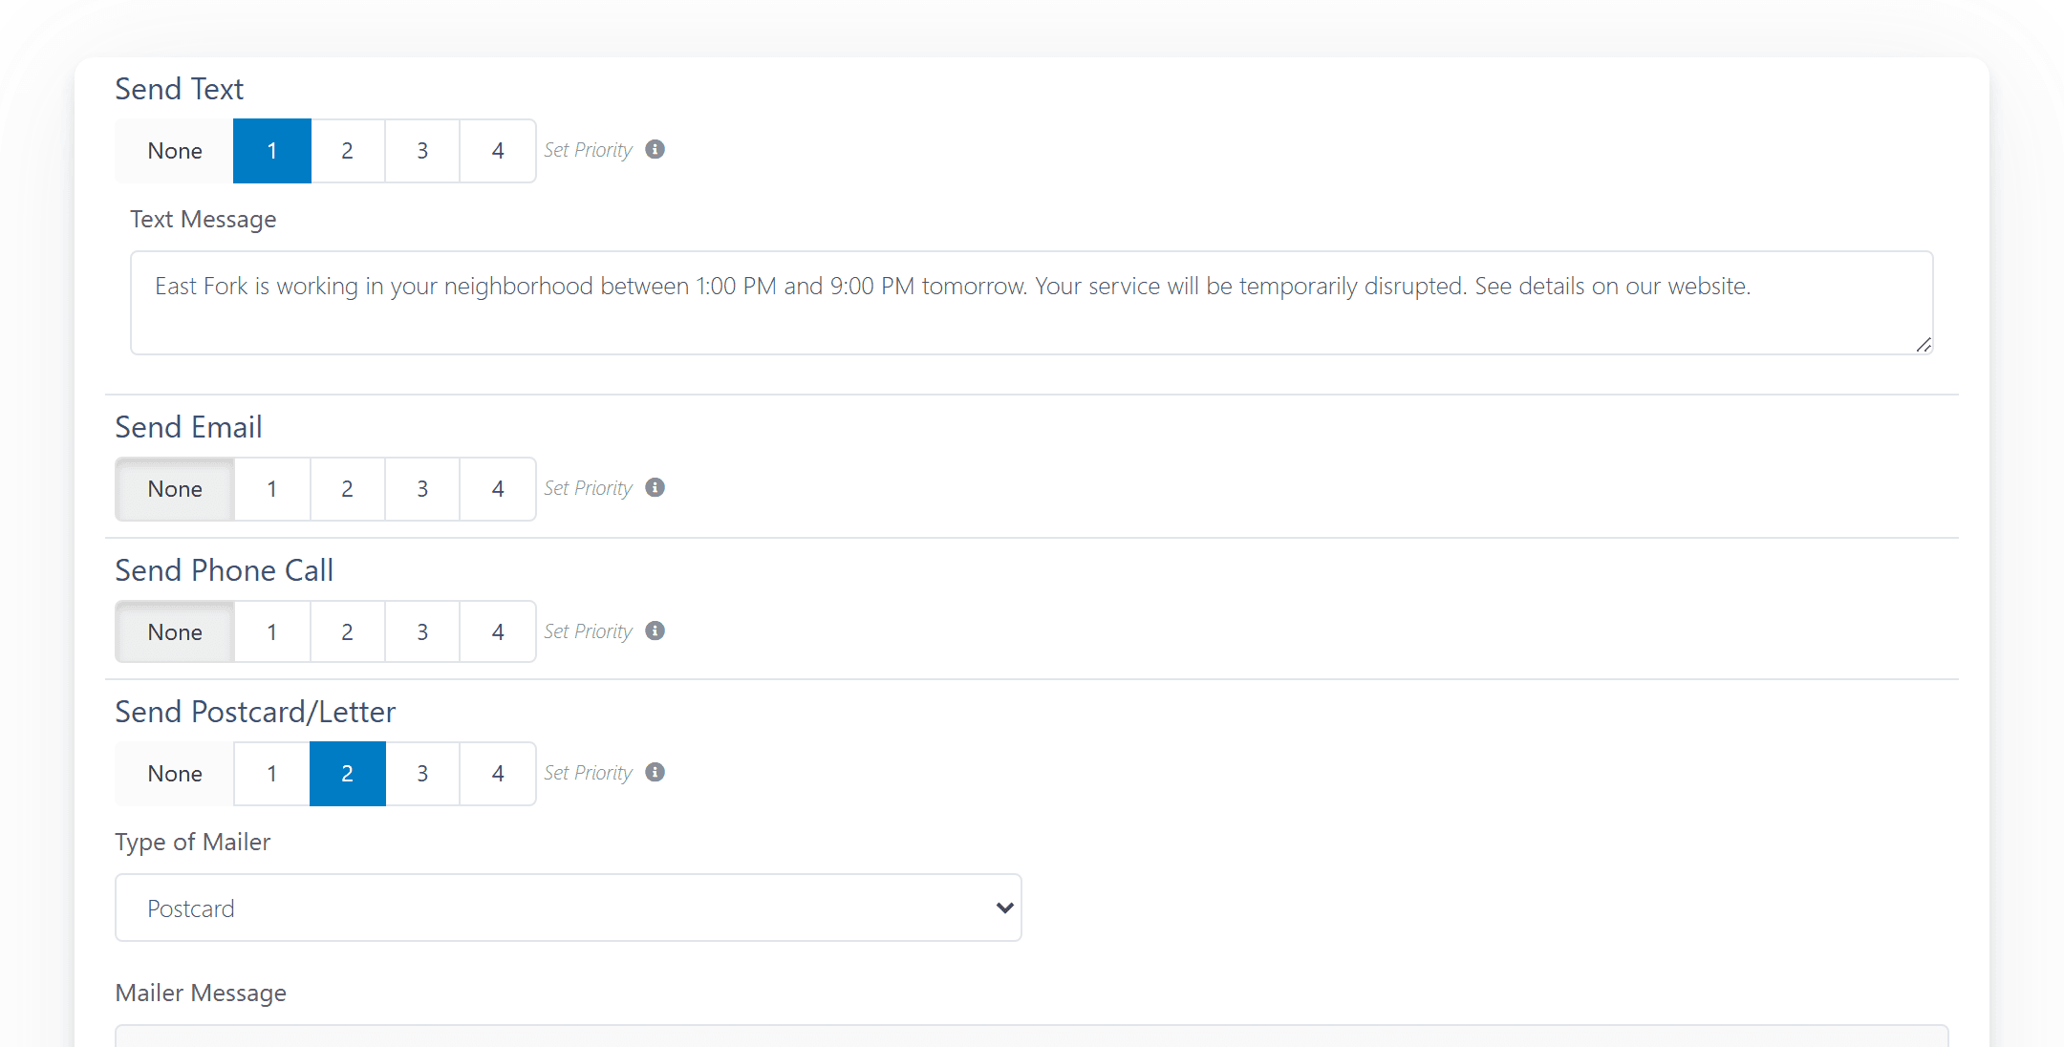
Task: Click info icon beside Send Email priority
Action: click(655, 487)
